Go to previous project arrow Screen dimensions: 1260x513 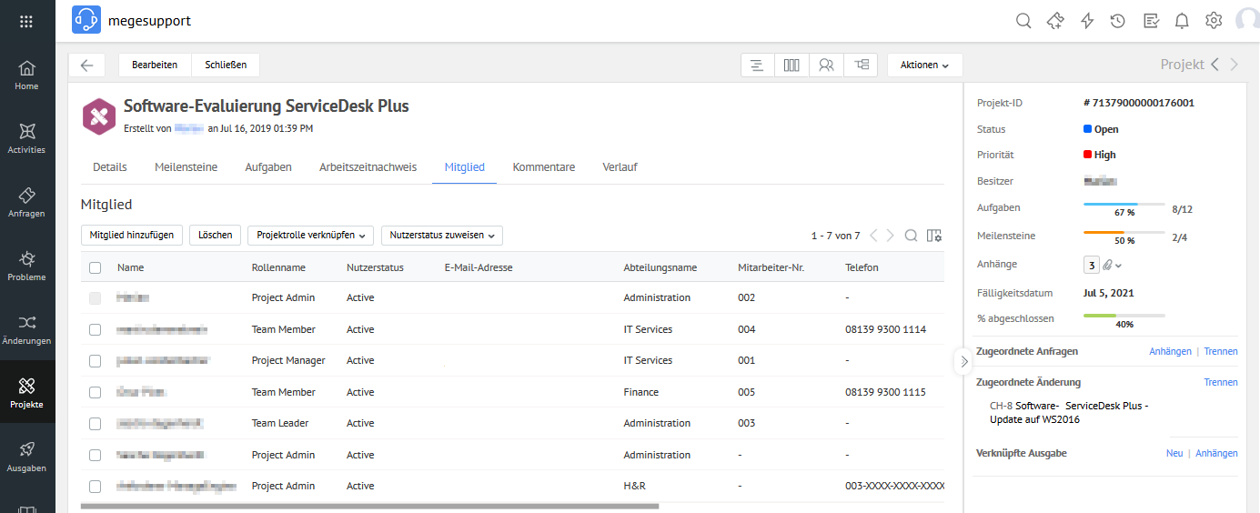pyautogui.click(x=1215, y=65)
